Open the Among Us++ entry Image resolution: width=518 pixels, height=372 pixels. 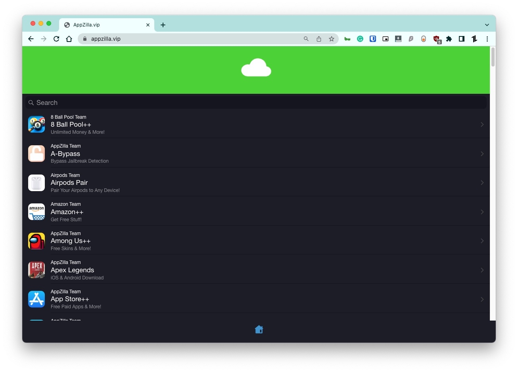coord(256,241)
